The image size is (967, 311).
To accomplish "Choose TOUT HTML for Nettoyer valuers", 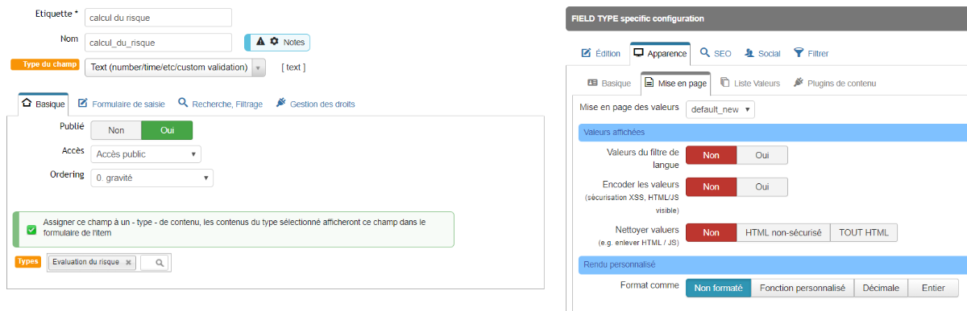I will pyautogui.click(x=863, y=232).
